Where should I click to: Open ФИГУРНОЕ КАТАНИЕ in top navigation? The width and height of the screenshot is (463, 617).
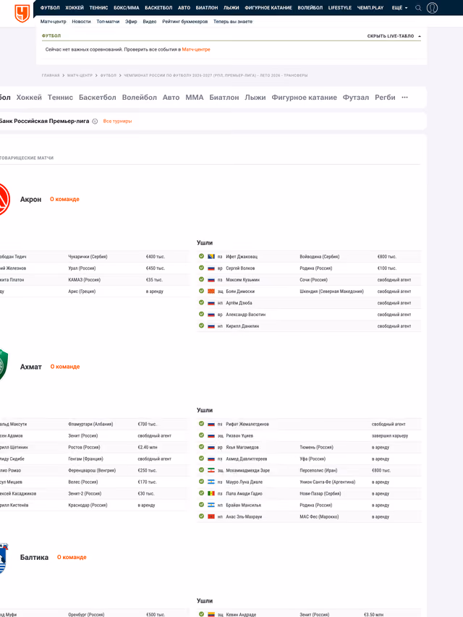[268, 8]
